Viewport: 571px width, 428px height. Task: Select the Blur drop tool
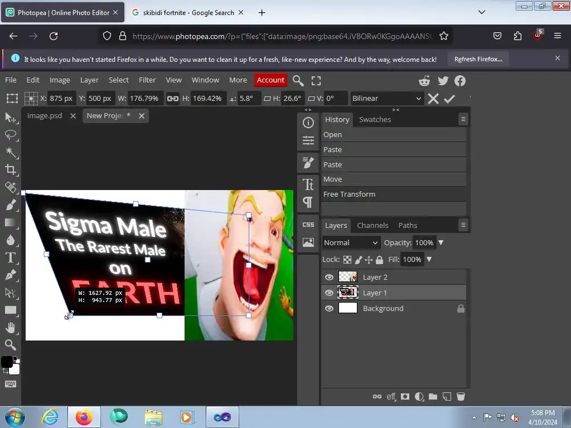[x=11, y=240]
